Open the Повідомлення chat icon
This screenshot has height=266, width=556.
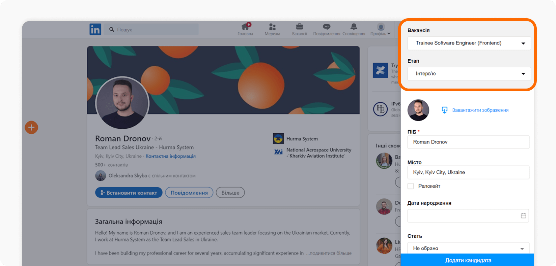click(x=326, y=27)
